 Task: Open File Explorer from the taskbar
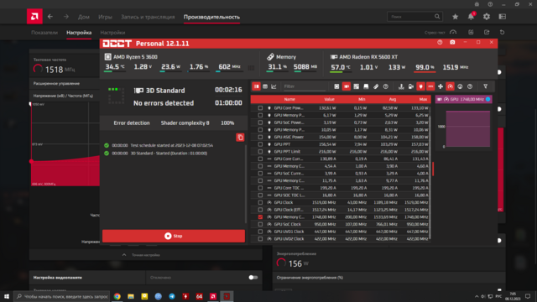coord(131,296)
